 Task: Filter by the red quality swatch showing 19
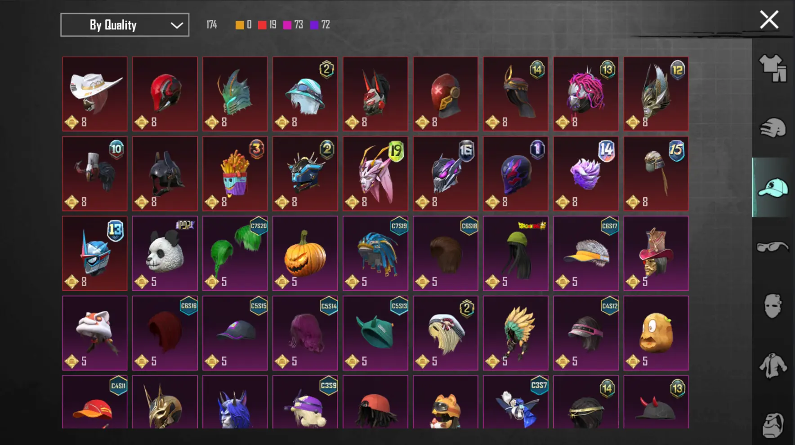[267, 25]
